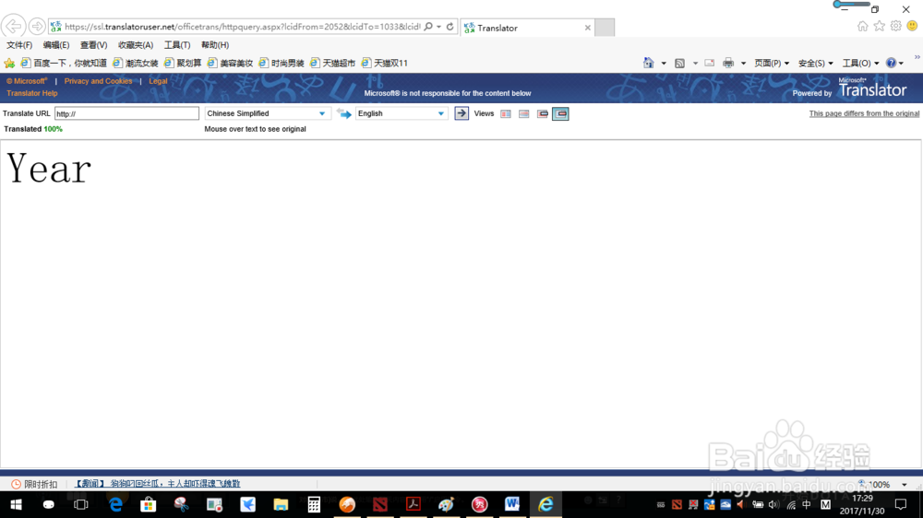The width and height of the screenshot is (923, 518).
Task: Open 美容美妆 bookmark
Action: [230, 63]
